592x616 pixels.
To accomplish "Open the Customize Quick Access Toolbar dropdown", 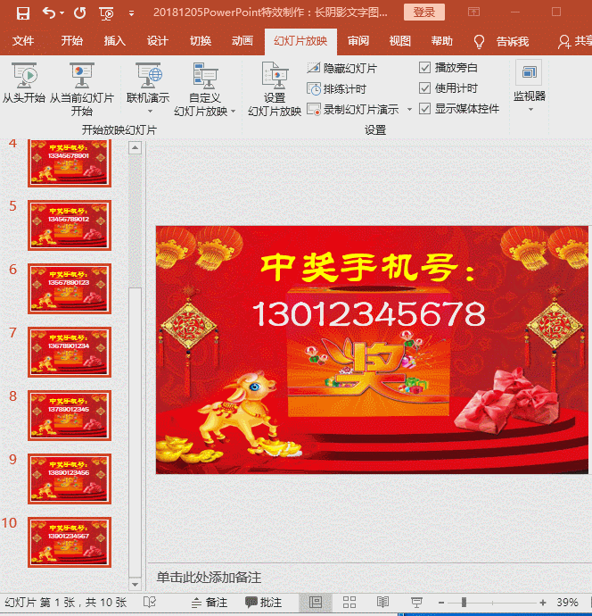I will coord(131,13).
